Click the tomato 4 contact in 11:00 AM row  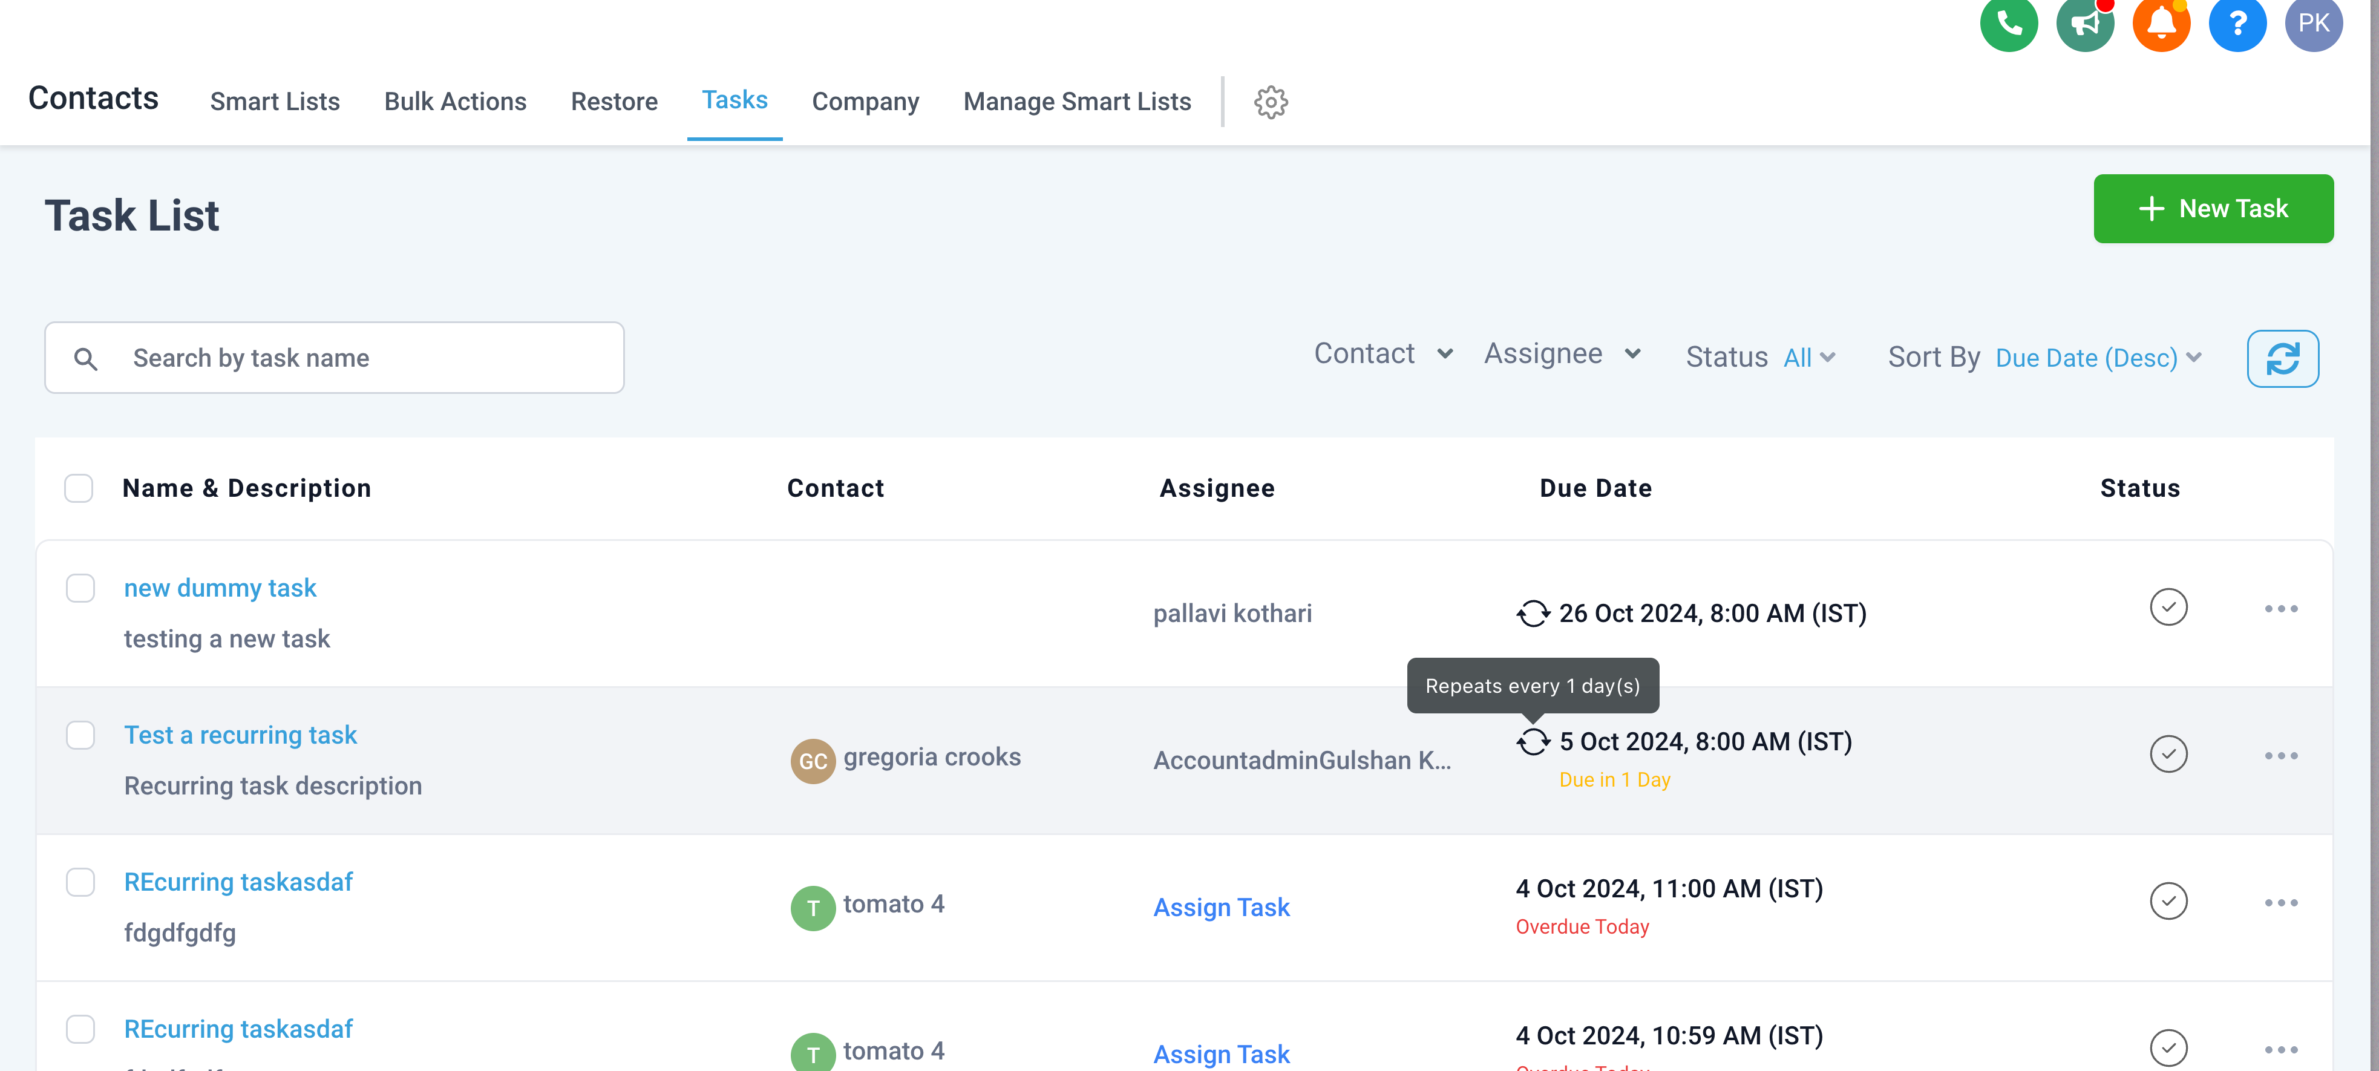click(x=894, y=904)
